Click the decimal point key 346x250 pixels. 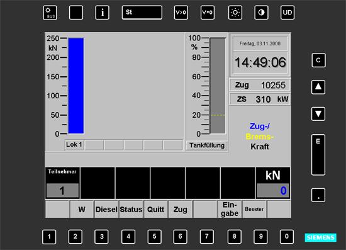coord(318,195)
